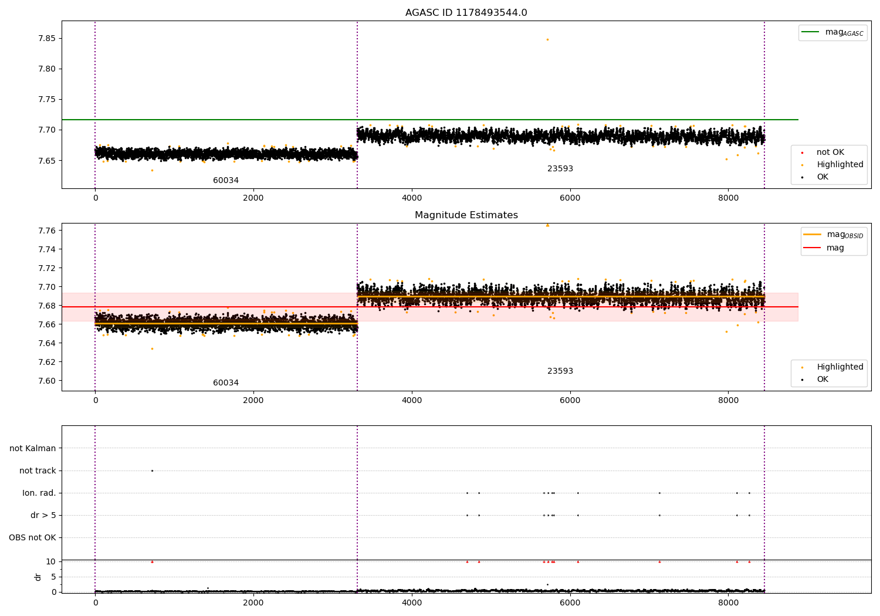Click the 'not track' row label
Screen dimensions: 880x616
[38, 471]
